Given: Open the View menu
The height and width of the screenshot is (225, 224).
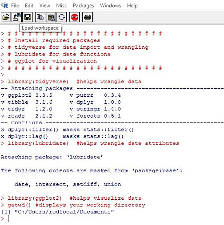Looking at the screenshot, I should [45, 6].
